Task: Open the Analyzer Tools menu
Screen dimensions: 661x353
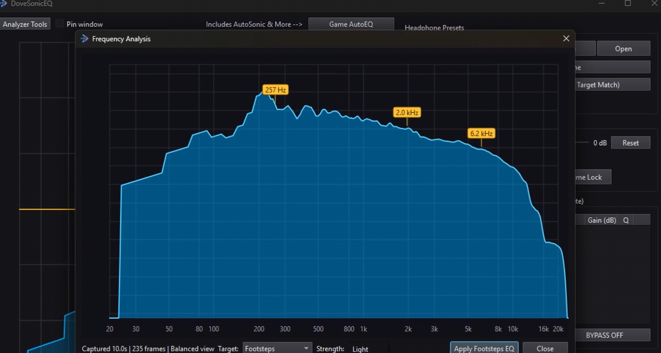Action: click(25, 24)
